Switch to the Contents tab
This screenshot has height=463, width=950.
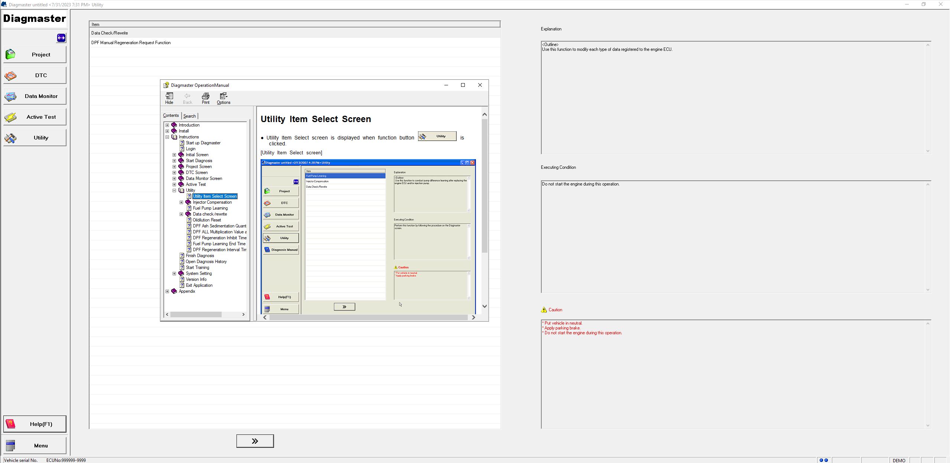[171, 116]
